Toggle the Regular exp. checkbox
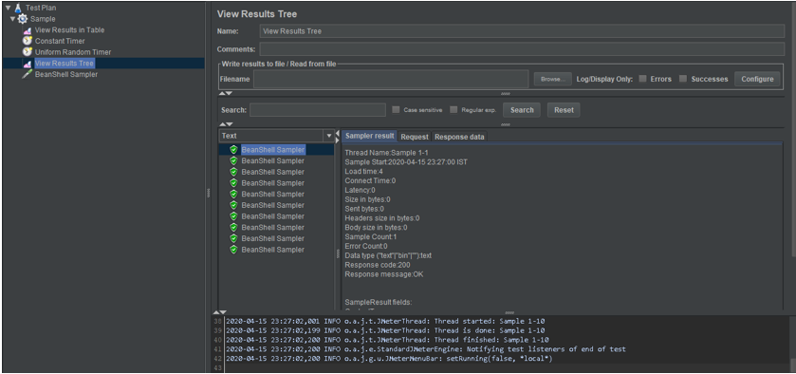Viewport: 796px width, 374px height. [454, 110]
